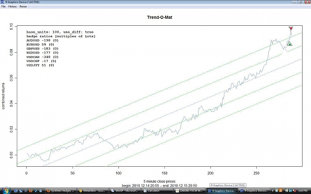
Task: Click the EURUSD 59 hedge ratio line
Action: click(x=40, y=45)
